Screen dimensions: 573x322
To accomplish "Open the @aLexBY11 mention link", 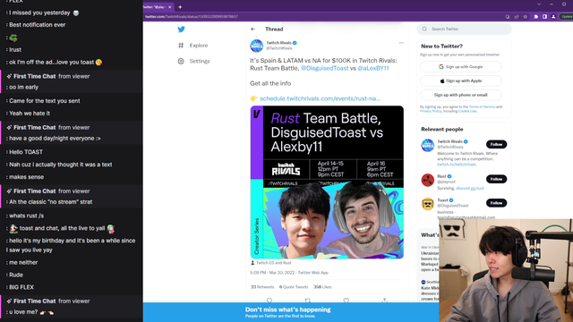I will (x=373, y=68).
